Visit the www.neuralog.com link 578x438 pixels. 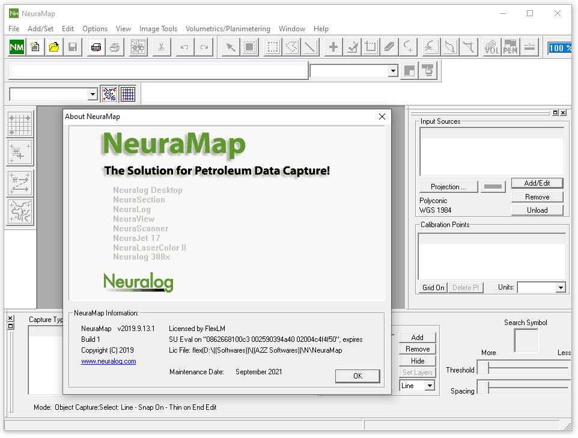(108, 361)
